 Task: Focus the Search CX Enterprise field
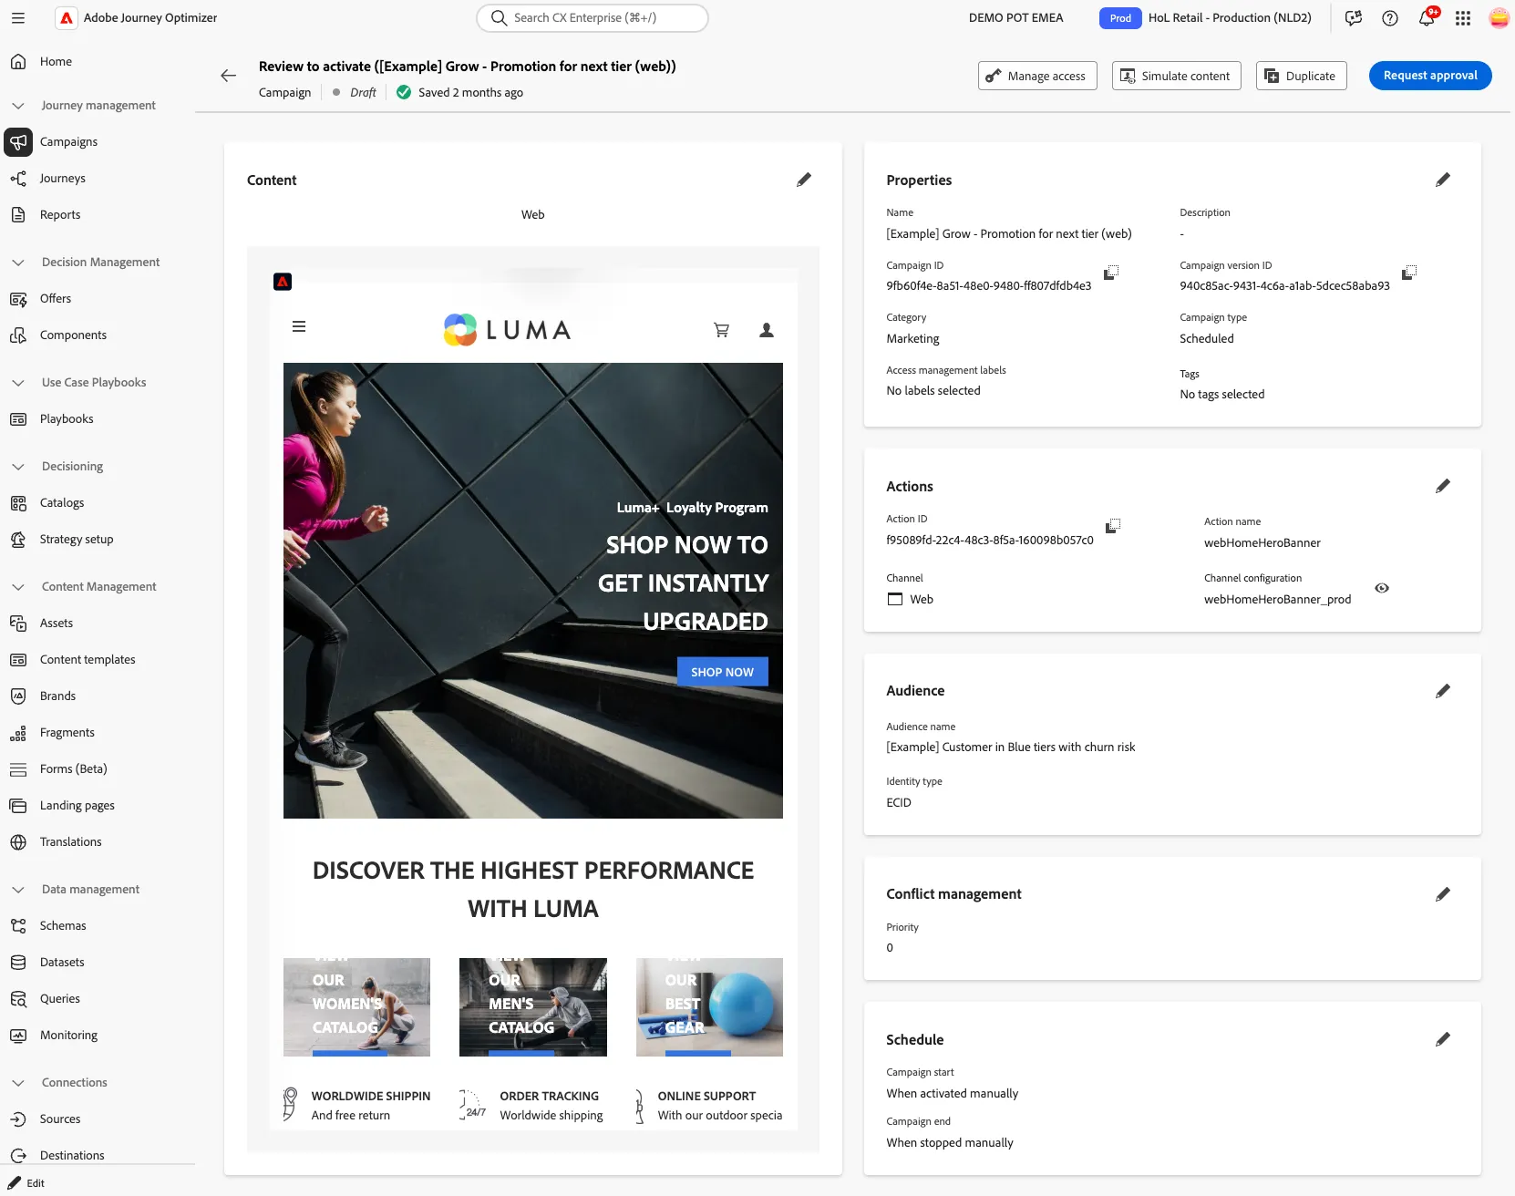(x=593, y=18)
